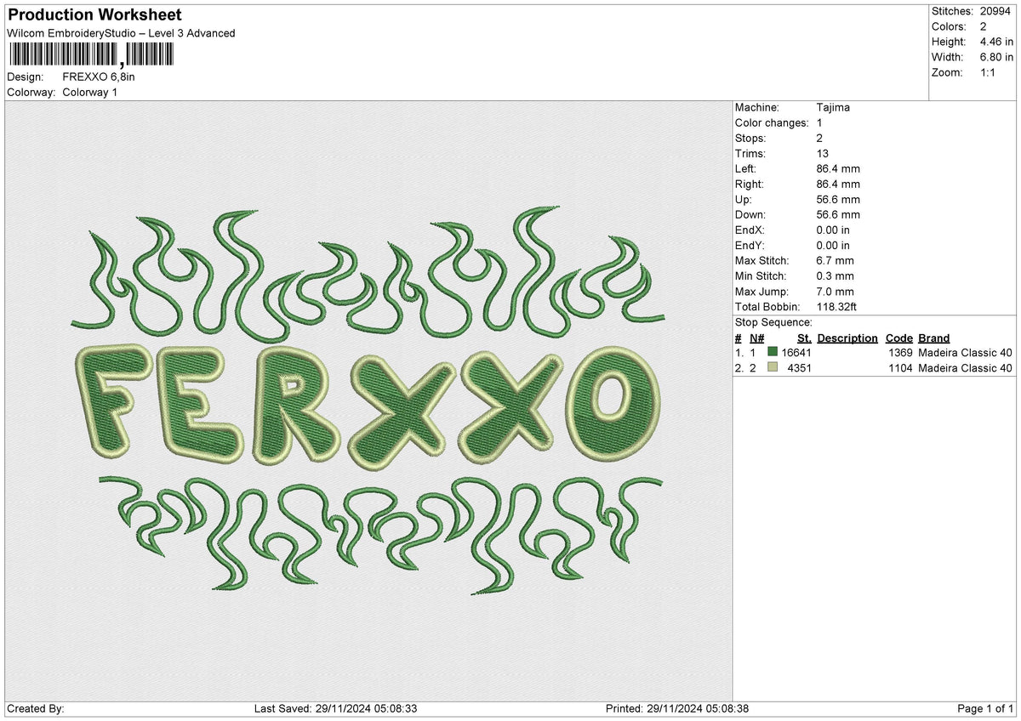Click the 'Created By:' footer label
The width and height of the screenshot is (1021, 721).
[x=36, y=709]
